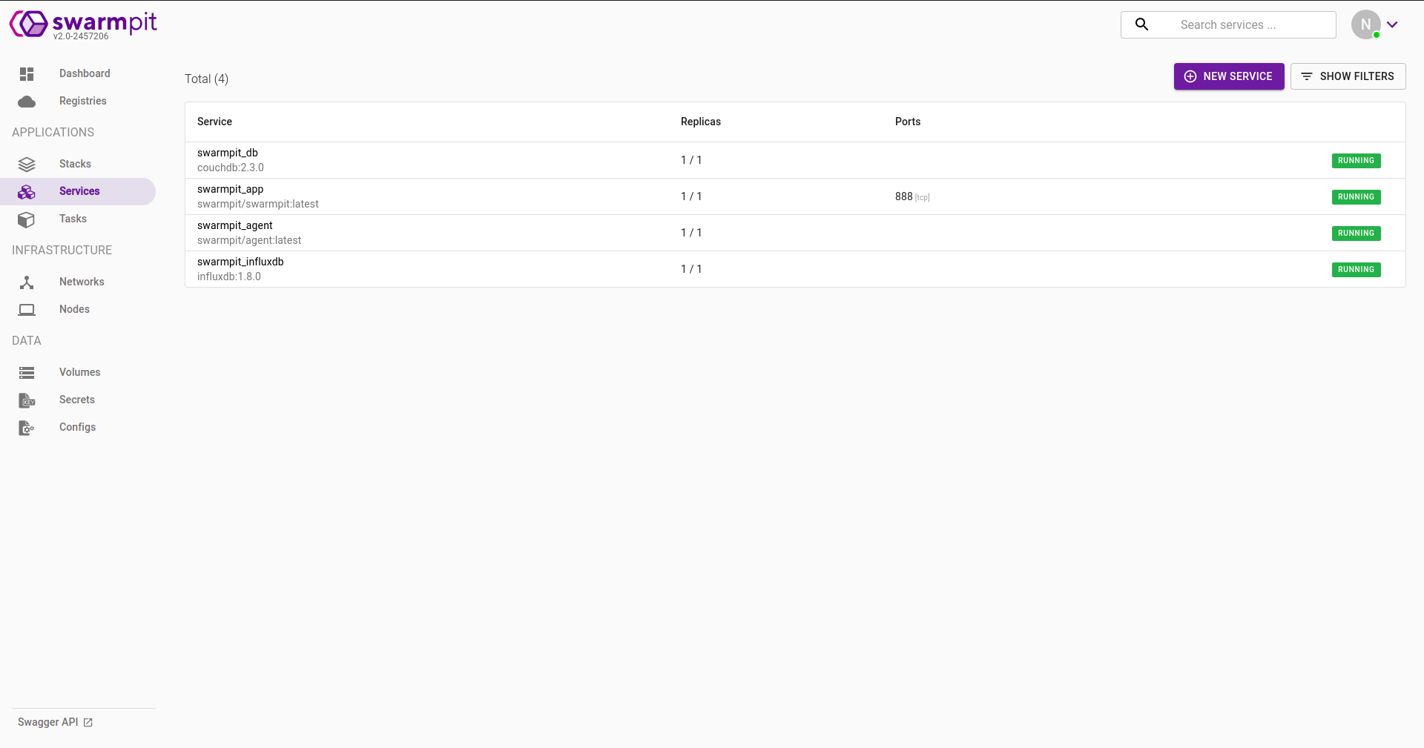Click replicas 1 / 1 of swarmpit_influxdb
Viewport: 1424px width, 748px height.
(691, 269)
